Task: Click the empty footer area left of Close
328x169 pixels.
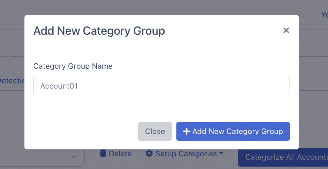Action: pos(81,132)
